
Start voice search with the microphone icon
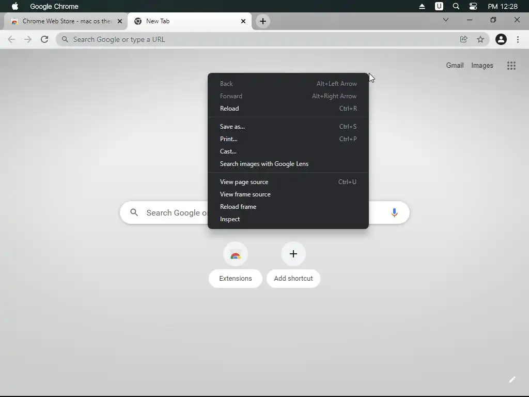[x=394, y=212]
